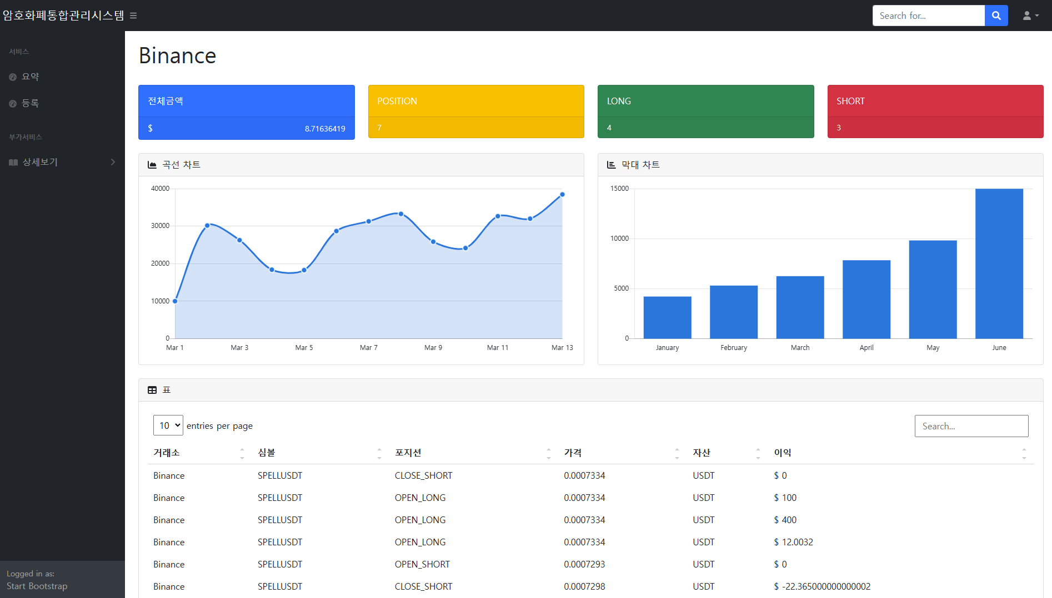Click the POSITION yellow card
Viewport: 1052px width, 598px height.
476,112
